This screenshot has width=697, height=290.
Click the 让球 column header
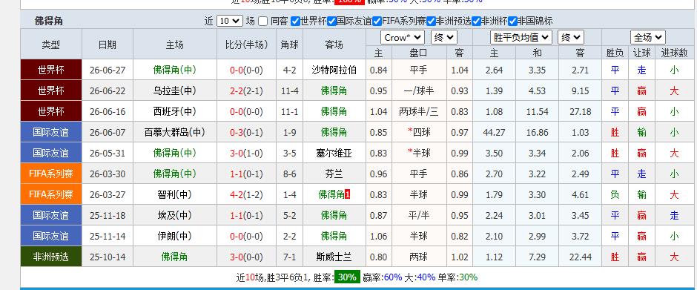641,53
